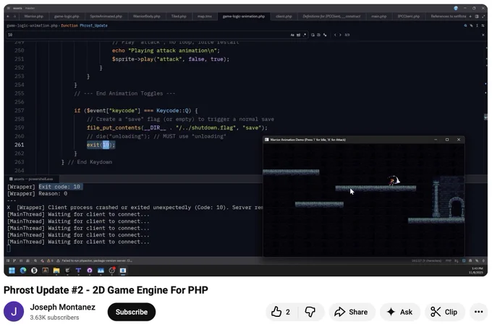
Task: Open Windows Start menu
Action: point(12,271)
